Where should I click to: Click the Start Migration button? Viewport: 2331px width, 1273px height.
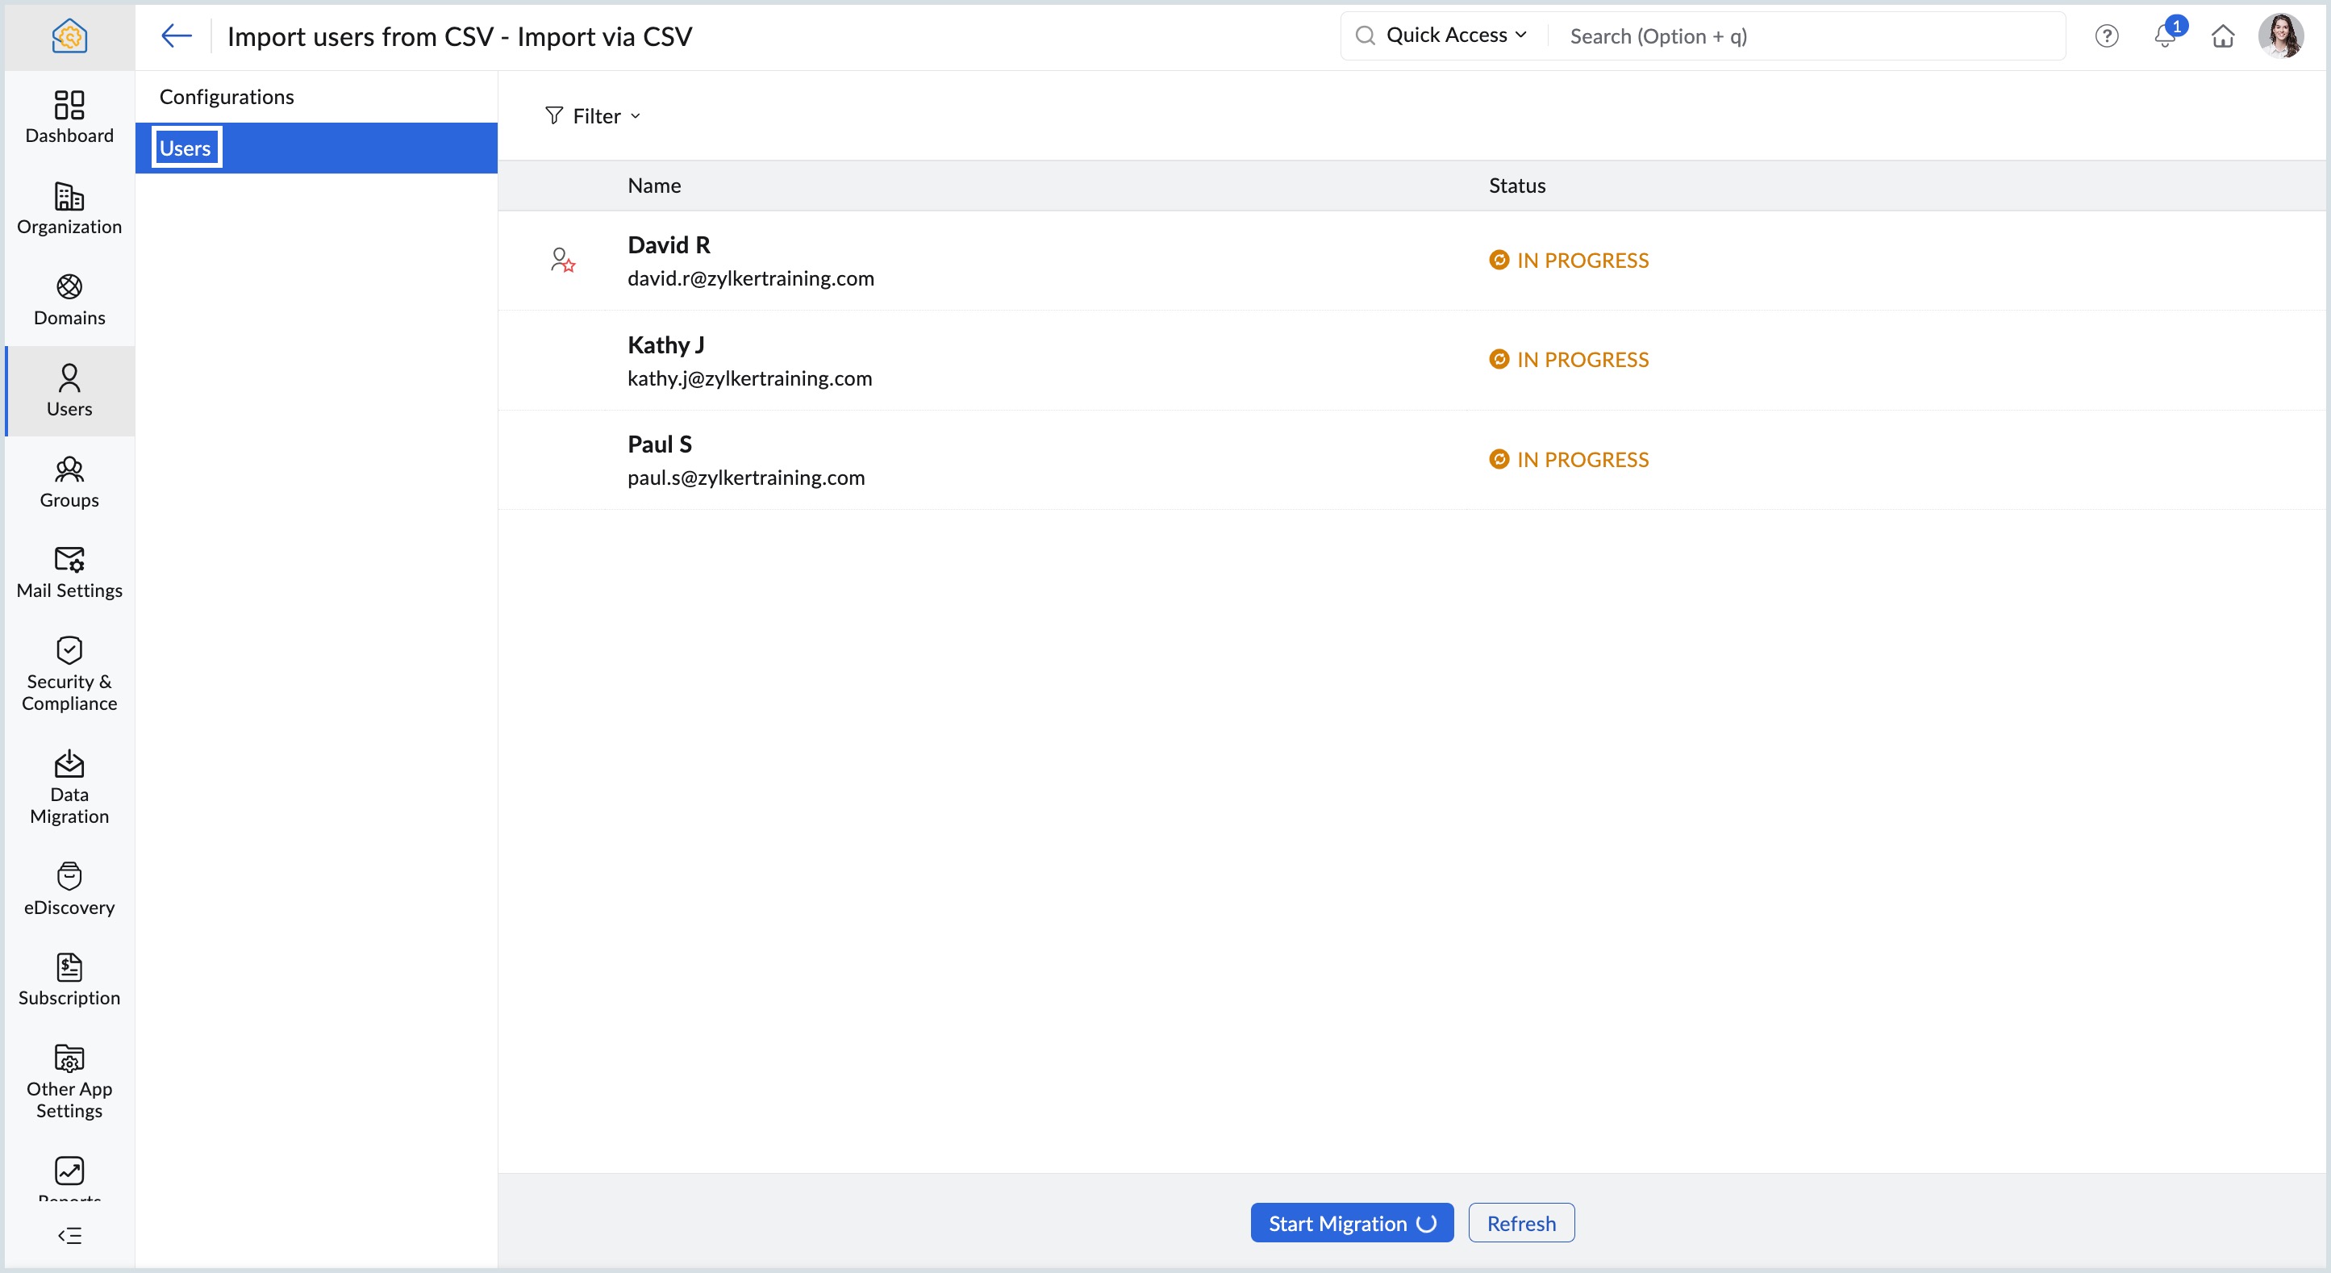(x=1351, y=1222)
